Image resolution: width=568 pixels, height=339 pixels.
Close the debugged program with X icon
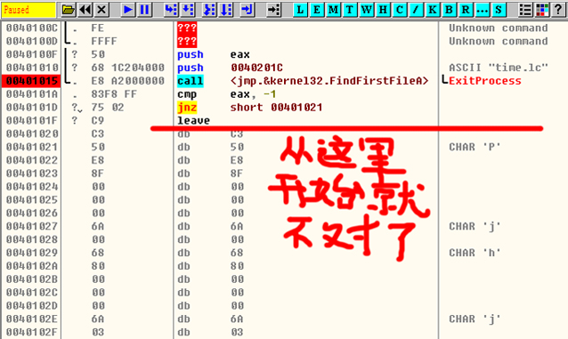101,10
